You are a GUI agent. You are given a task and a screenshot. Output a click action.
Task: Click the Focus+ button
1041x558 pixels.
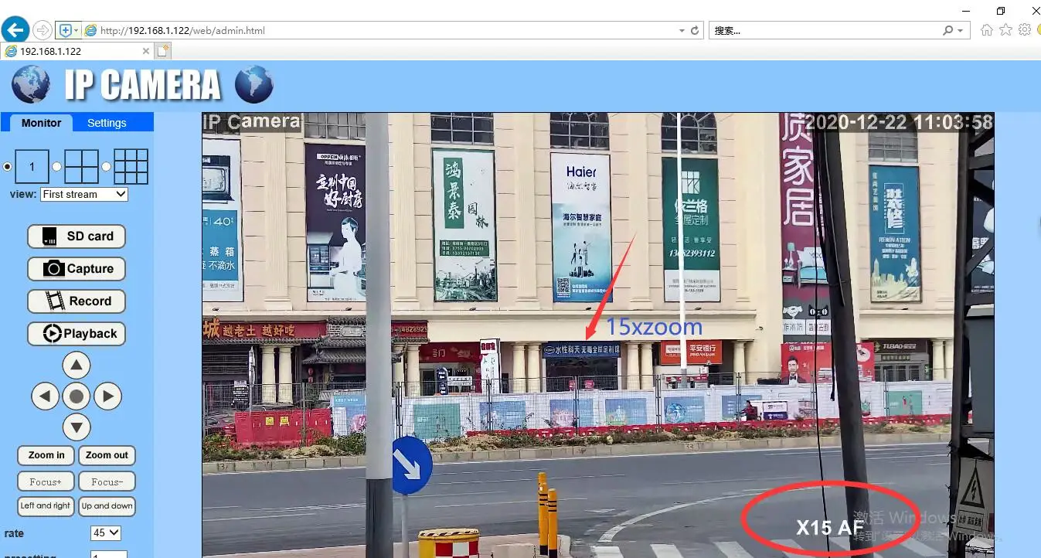point(46,481)
